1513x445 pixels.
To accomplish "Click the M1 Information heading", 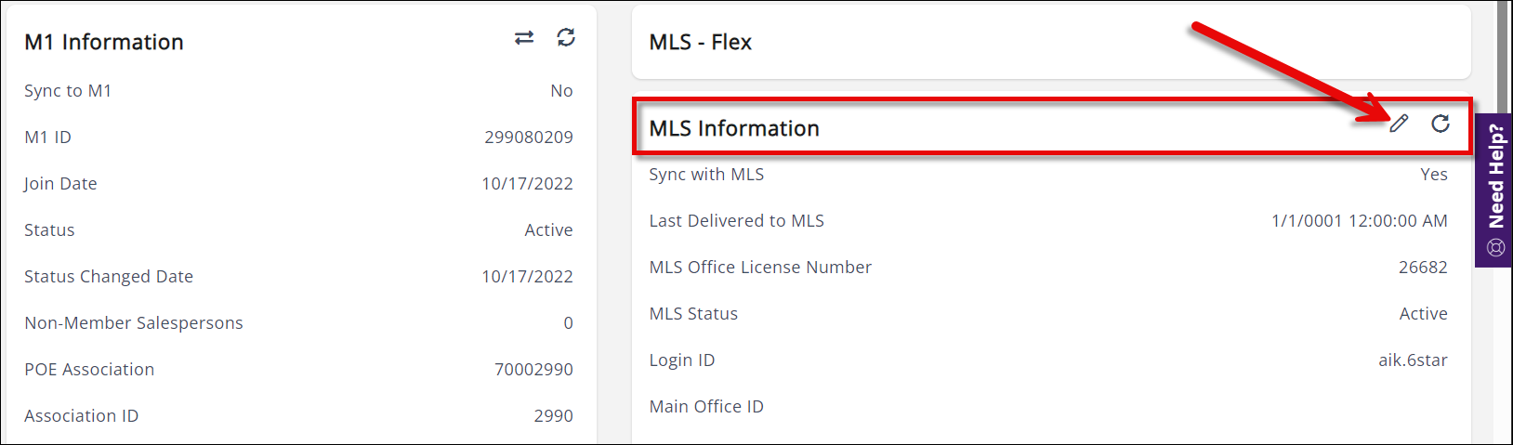I will [104, 42].
